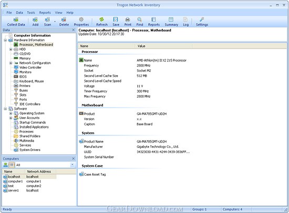289x213 pixels.
Task: Open the Tools menu
Action: click(31, 13)
